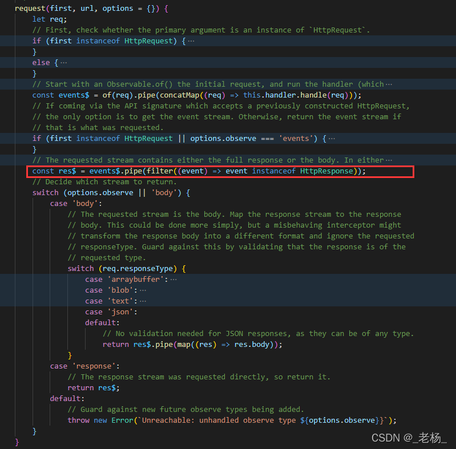456x449 pixels.
Task: Click the 'requested type.' comment line
Action: [107, 258]
